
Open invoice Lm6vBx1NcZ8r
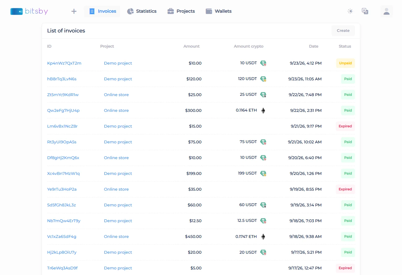pos(62,126)
